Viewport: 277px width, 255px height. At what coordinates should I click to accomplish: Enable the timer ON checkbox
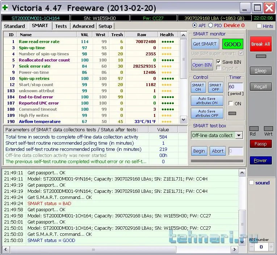click(x=231, y=103)
